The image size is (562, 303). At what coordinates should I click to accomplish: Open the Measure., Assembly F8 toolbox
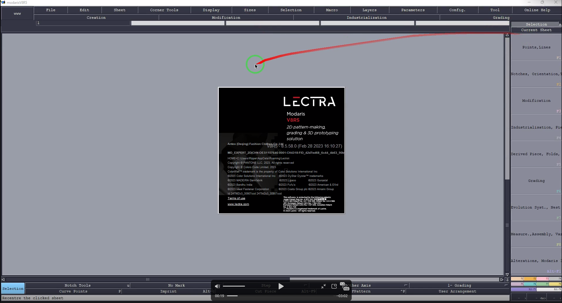(x=536, y=234)
